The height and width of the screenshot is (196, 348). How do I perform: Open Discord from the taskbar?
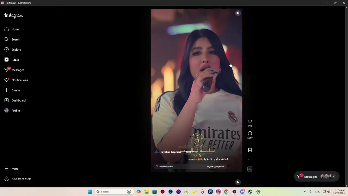coord(242,192)
